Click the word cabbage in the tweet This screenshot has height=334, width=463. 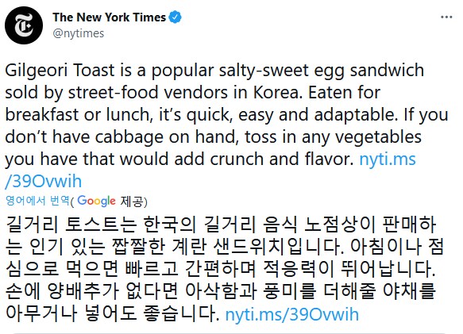click(x=129, y=137)
